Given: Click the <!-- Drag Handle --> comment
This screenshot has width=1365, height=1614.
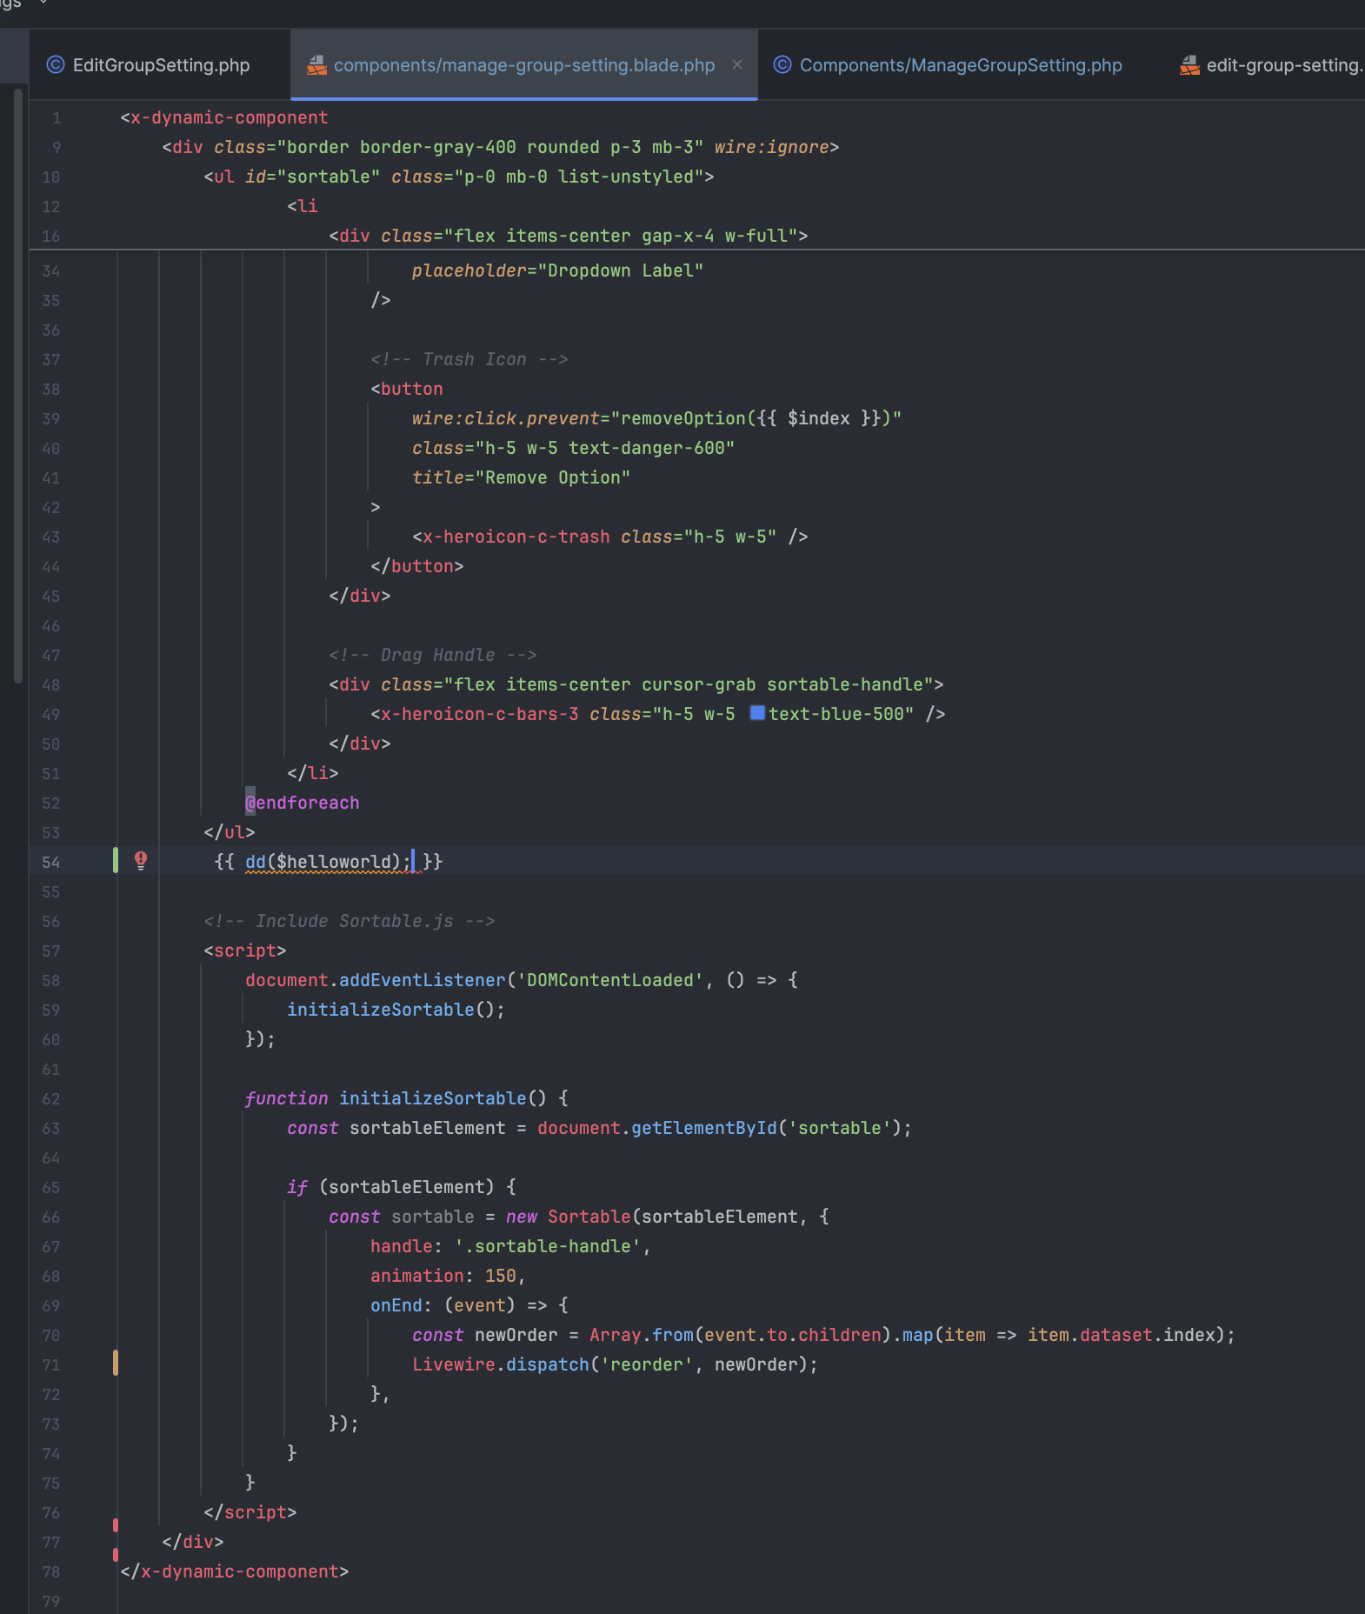Looking at the screenshot, I should coord(433,655).
